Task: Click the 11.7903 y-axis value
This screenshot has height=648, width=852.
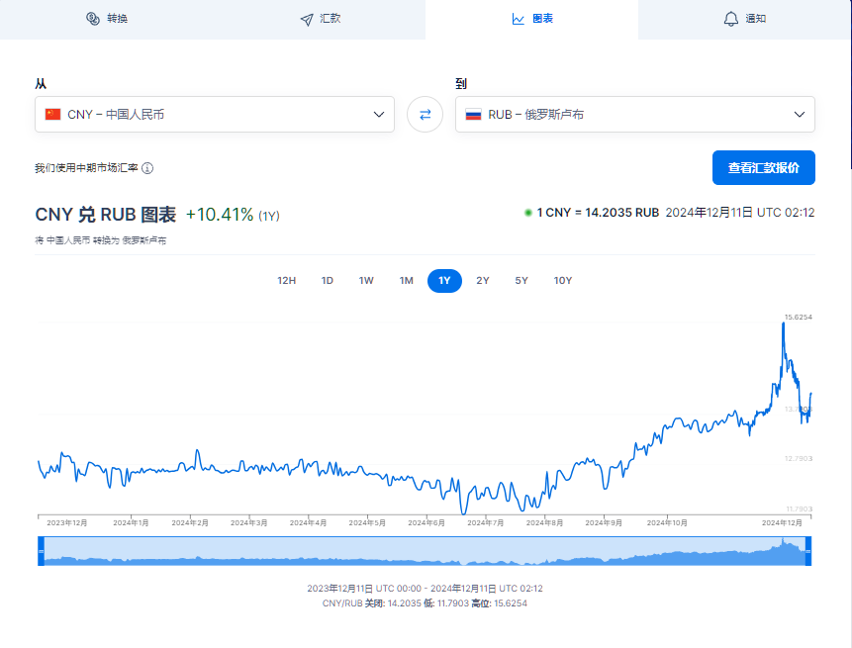Action: (800, 509)
